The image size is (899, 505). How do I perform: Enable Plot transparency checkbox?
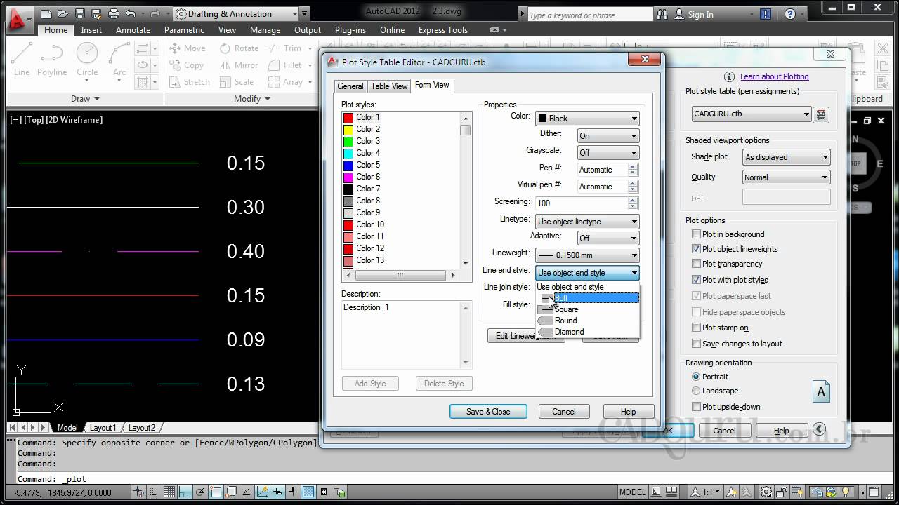click(697, 264)
